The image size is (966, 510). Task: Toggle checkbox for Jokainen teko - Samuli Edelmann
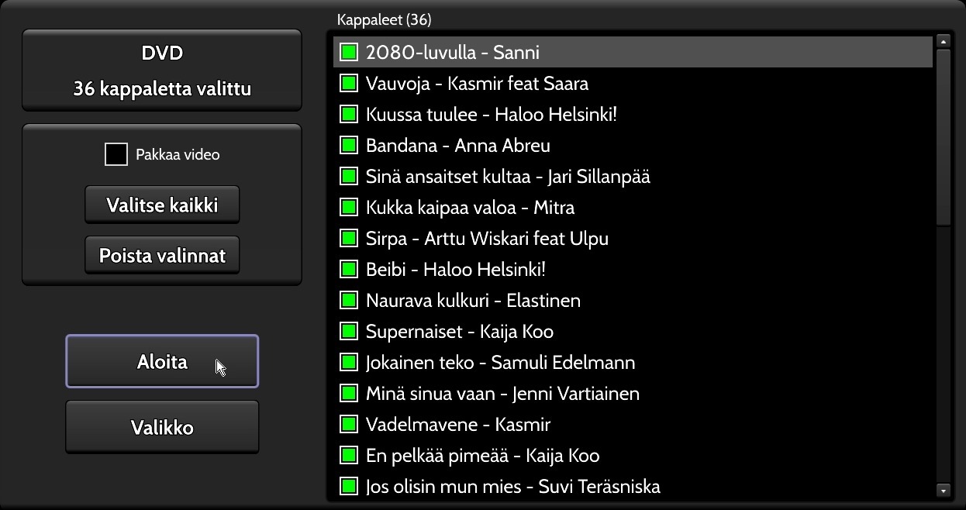349,363
